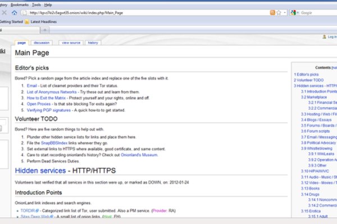Viewport: 337px width, 224px height.
Task: Open the Help menu
Action: tap(48, 4)
